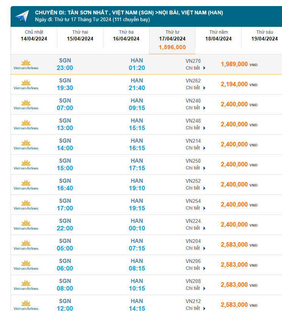Click Vietnam Airlines logo for flight VN206
This screenshot has width=282, height=311.
point(26,265)
